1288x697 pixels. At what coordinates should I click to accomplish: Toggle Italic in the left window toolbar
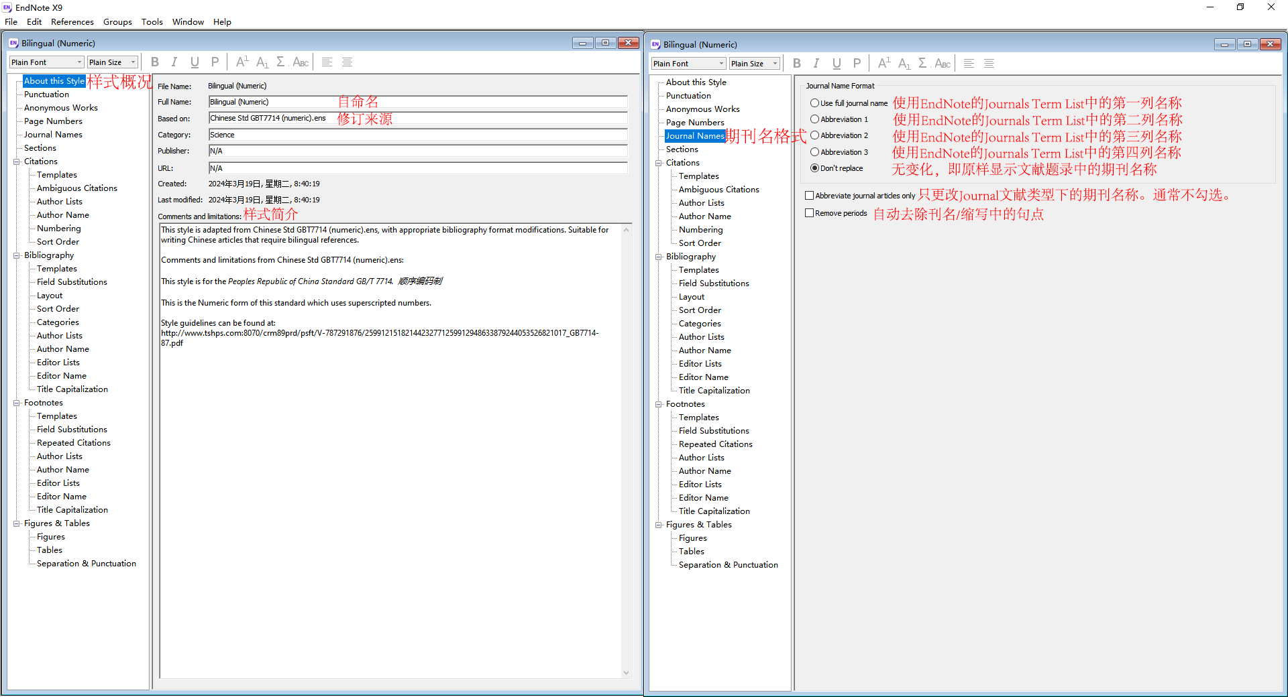tap(174, 62)
